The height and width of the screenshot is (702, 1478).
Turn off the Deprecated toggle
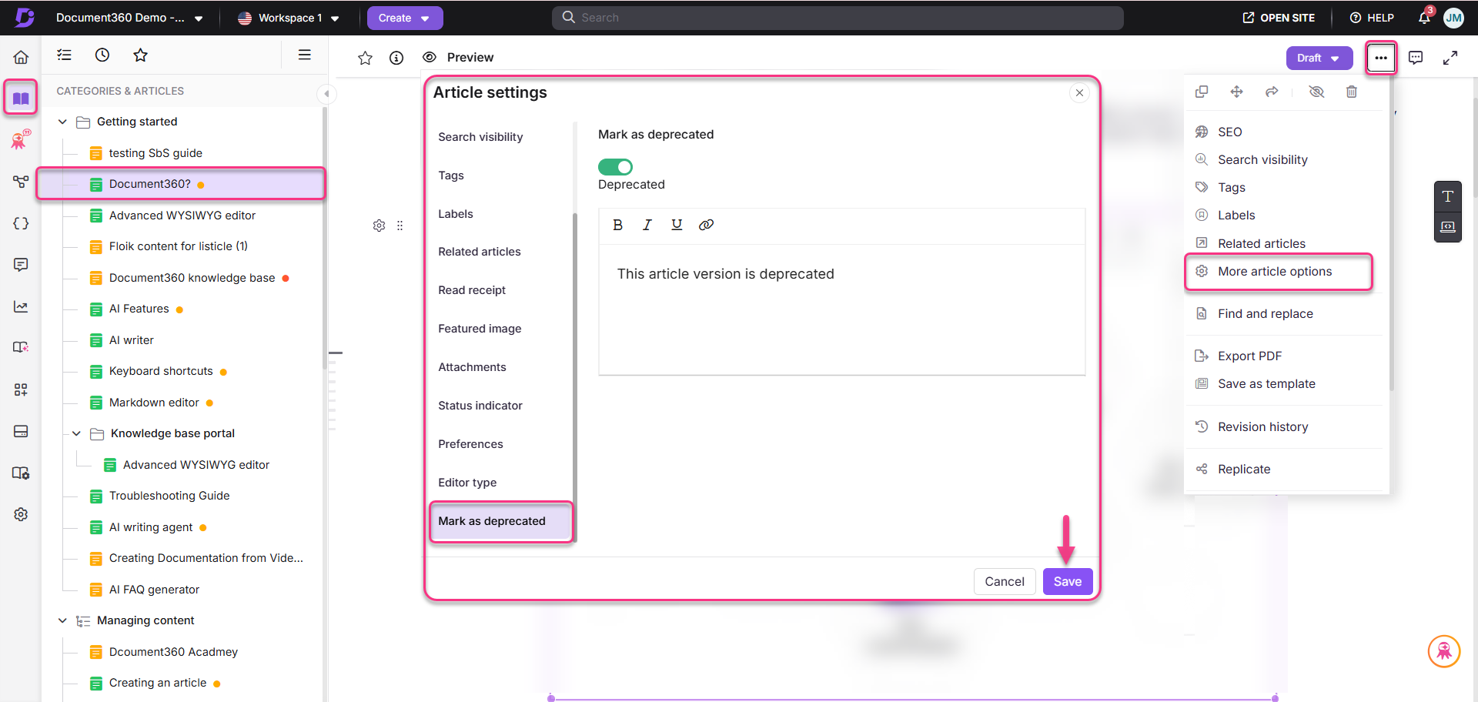(614, 166)
